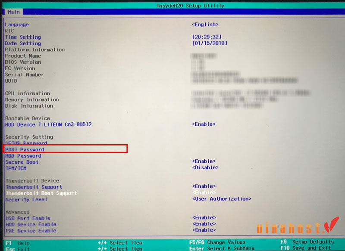Open the English language value
The image size is (345, 251).
[x=205, y=25]
